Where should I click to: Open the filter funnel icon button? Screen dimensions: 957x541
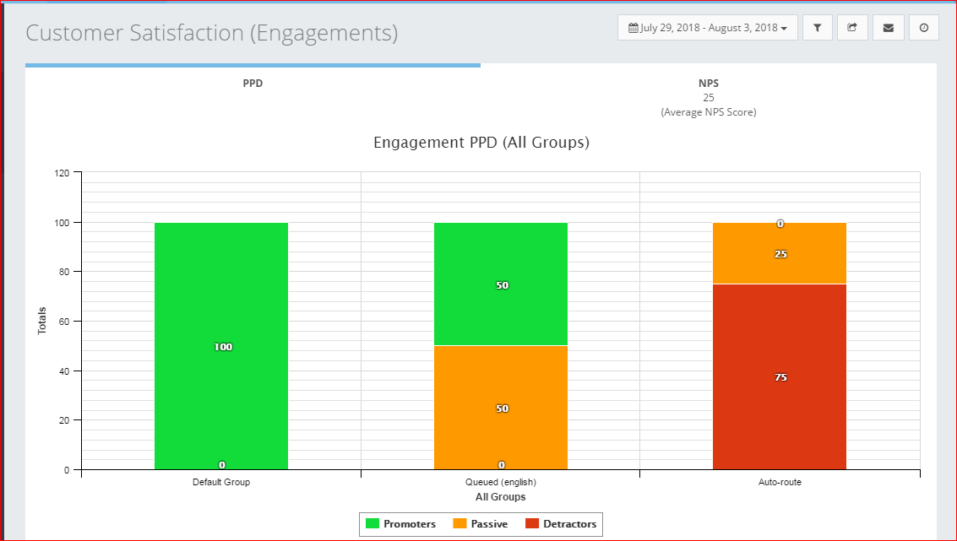pos(817,28)
